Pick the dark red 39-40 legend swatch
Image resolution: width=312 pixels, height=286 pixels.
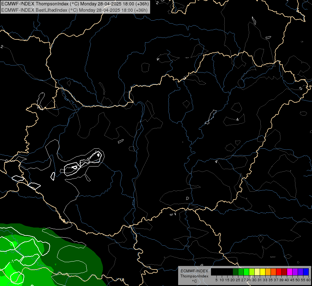[284, 272]
